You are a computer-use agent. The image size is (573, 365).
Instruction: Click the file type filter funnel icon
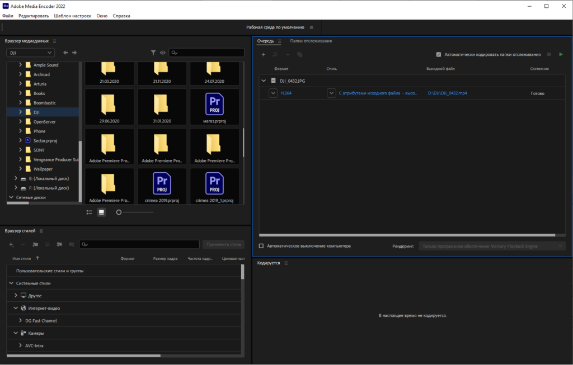click(x=153, y=53)
